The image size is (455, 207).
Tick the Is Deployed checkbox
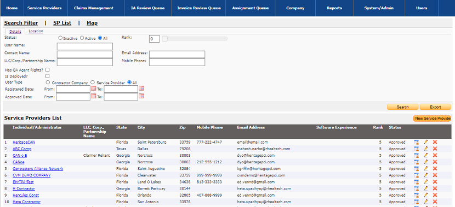pos(48,76)
